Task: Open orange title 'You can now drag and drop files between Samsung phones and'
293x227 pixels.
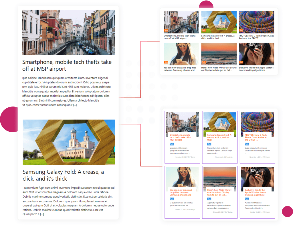Action: tap(181, 192)
